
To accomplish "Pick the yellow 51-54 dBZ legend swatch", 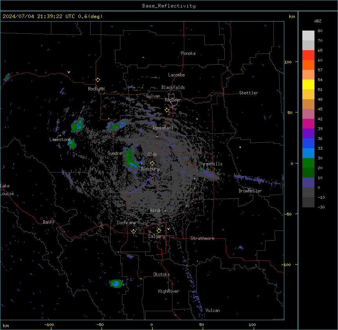I will 308,84.
